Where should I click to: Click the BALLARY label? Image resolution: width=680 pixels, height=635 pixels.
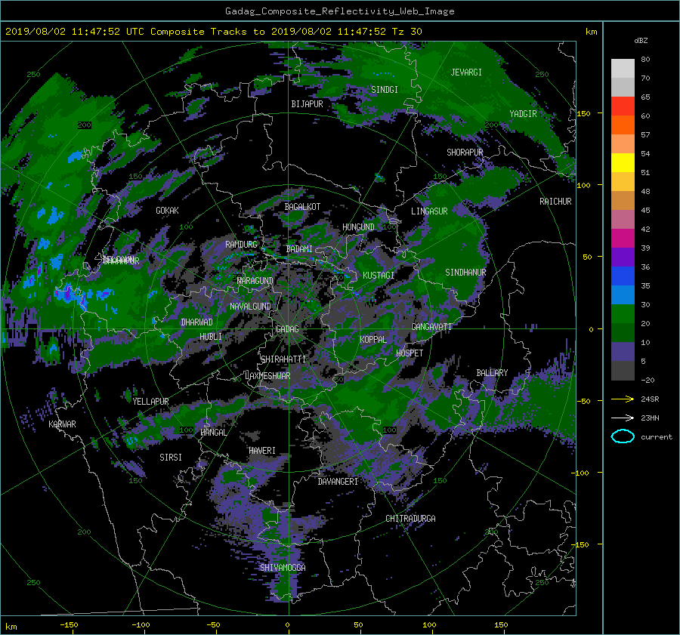(x=492, y=373)
